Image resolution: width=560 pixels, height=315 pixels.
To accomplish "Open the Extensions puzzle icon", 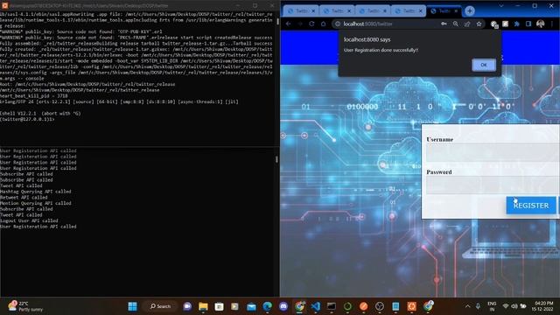I will pyautogui.click(x=517, y=24).
